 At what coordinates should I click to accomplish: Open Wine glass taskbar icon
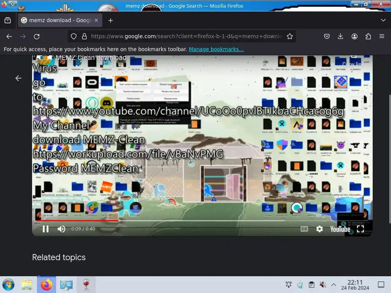click(86, 285)
